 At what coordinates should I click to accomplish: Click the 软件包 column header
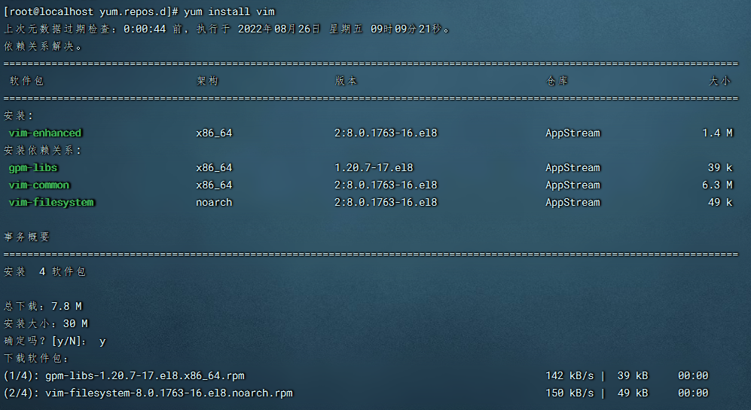tap(27, 81)
